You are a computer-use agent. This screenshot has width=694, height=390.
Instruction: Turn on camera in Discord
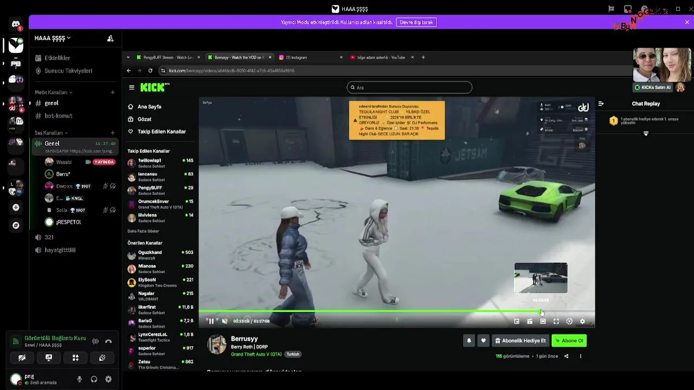point(22,357)
